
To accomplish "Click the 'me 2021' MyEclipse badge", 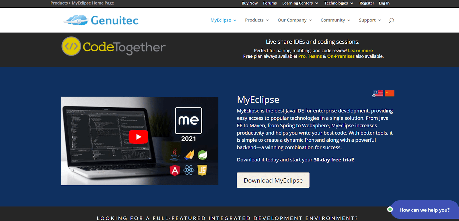I will tap(188, 125).
